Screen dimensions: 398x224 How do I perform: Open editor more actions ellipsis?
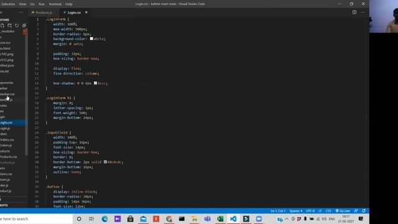(x=363, y=12)
